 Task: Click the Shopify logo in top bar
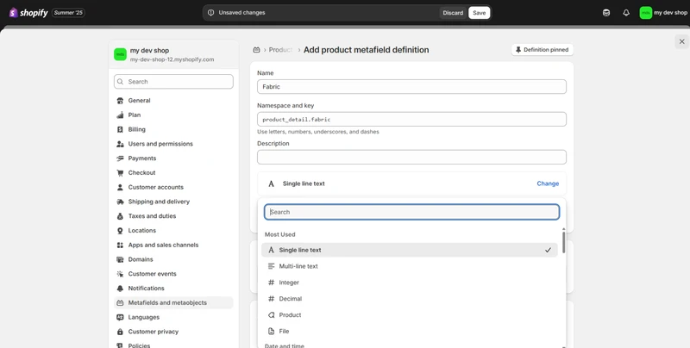tap(28, 13)
